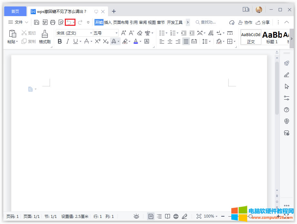Click the Save icon in quick toolbar
The height and width of the screenshot is (224, 297).
[36, 22]
